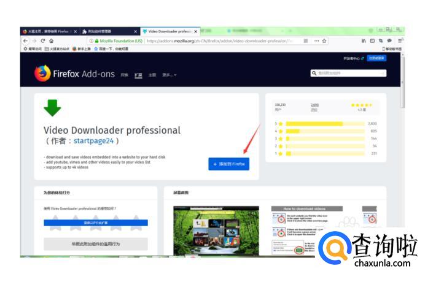The image size is (425, 282).
Task: Click the 3-star rating bar row
Action: pos(326,139)
